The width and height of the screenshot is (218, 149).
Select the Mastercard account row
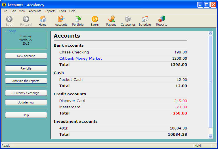tap(123, 107)
